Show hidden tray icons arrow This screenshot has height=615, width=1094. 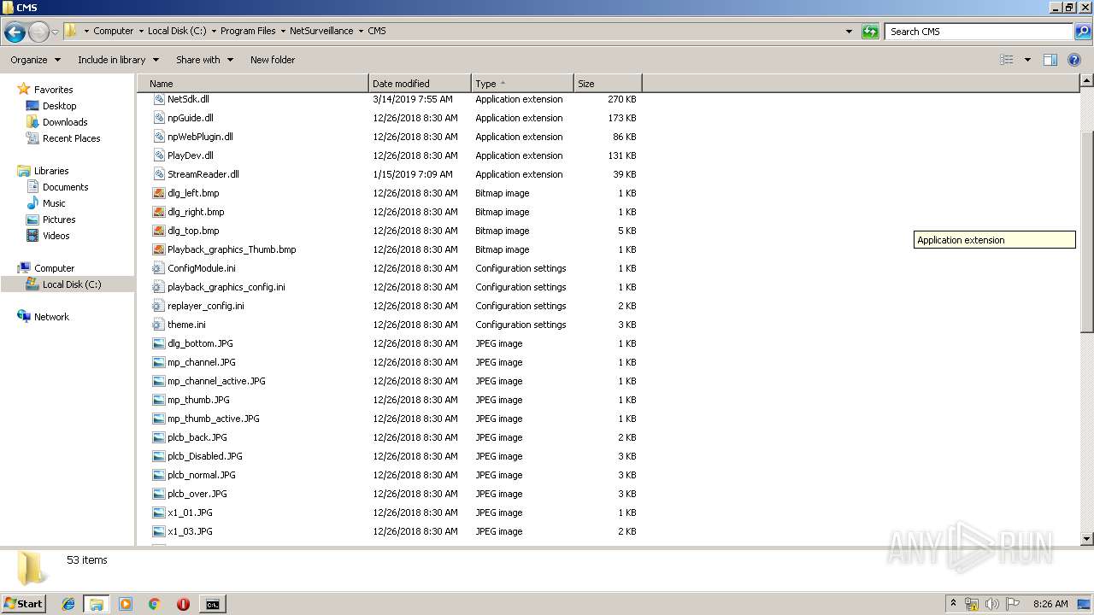tap(953, 603)
